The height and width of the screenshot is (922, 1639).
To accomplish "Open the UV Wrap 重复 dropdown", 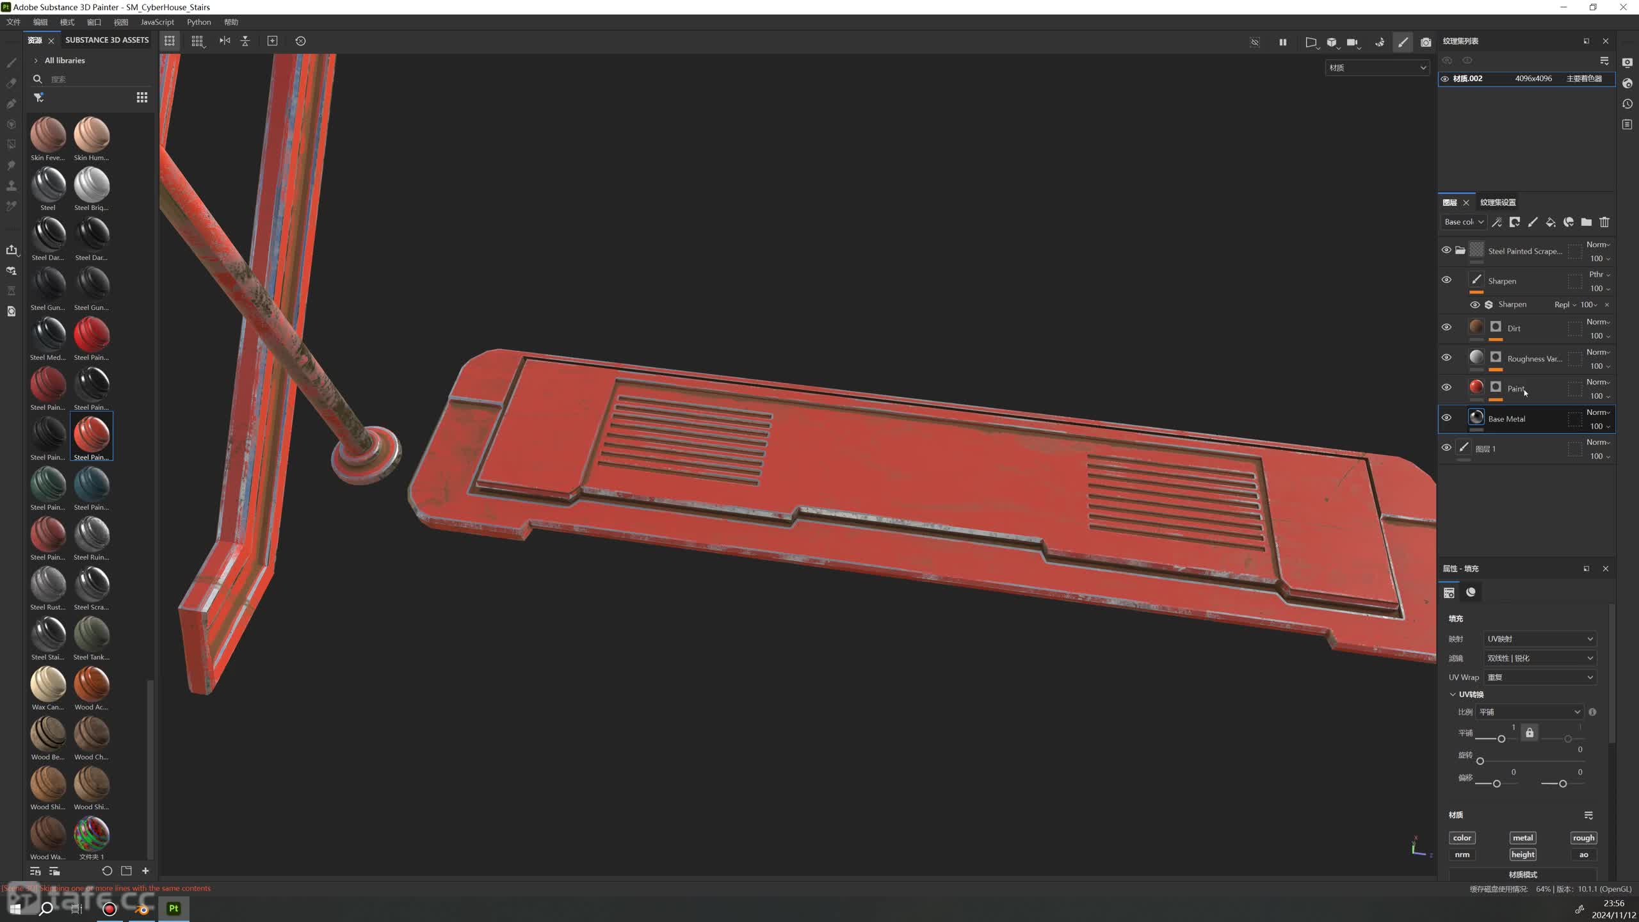I will (x=1540, y=677).
